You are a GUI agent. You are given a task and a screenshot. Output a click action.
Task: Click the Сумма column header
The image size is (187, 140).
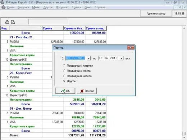point(53,29)
